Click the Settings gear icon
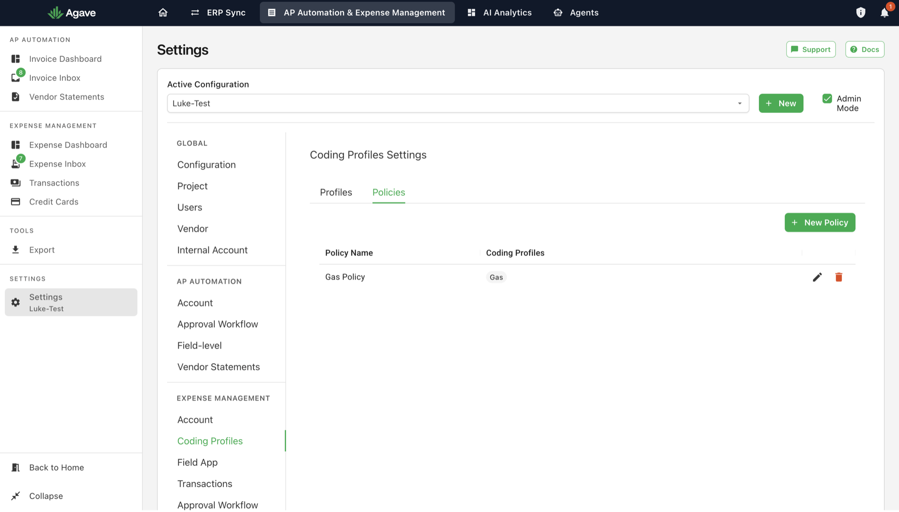The height and width of the screenshot is (512, 899). pos(16,302)
